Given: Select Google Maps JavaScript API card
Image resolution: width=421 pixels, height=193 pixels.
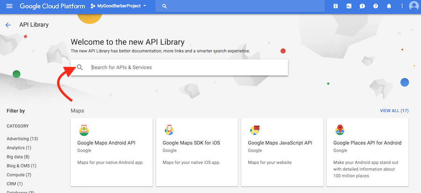Looking at the screenshot, I should [282, 152].
